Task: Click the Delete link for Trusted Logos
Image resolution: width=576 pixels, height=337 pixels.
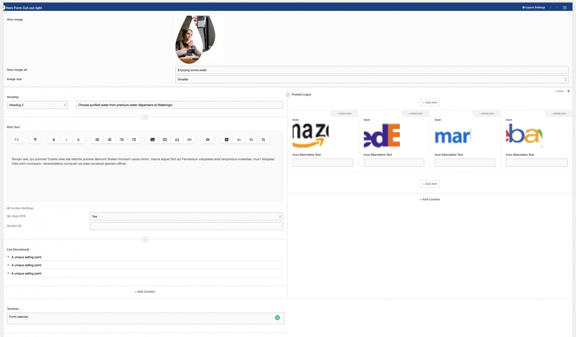Action: 559,91
